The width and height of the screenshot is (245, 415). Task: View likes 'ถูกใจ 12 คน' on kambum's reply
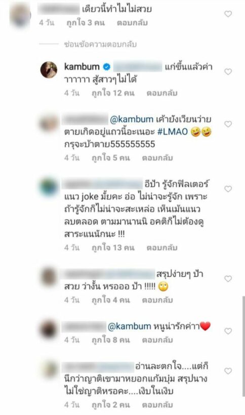coord(113,93)
